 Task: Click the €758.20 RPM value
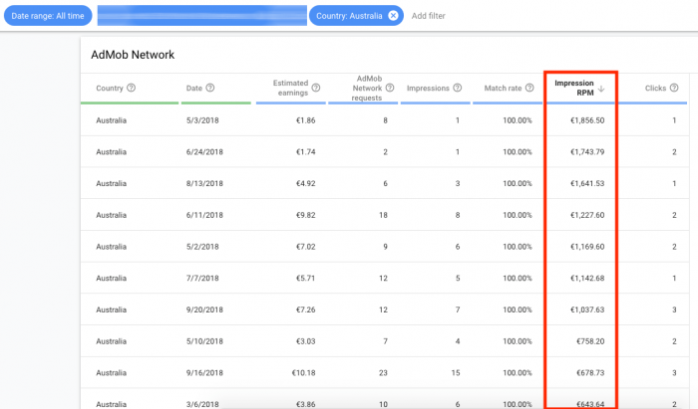590,341
